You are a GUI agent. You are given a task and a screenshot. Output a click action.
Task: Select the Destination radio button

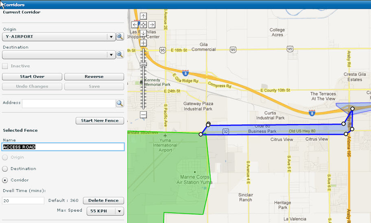(5, 169)
